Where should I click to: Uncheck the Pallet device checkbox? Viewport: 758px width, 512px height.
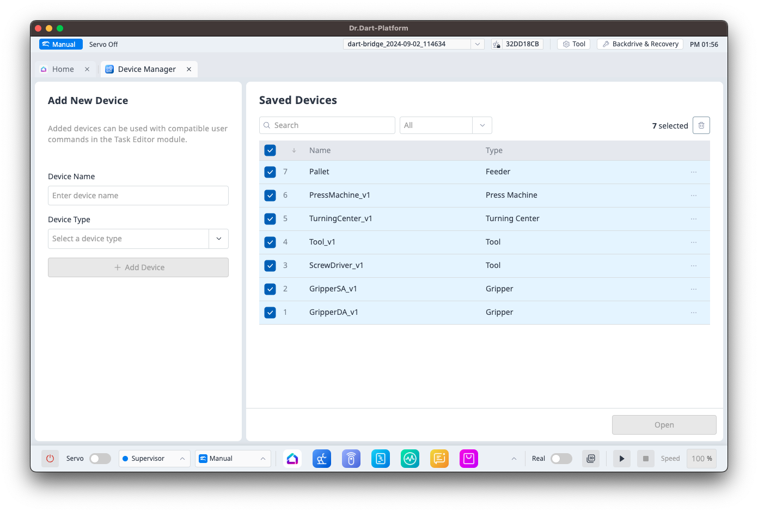[x=270, y=172]
